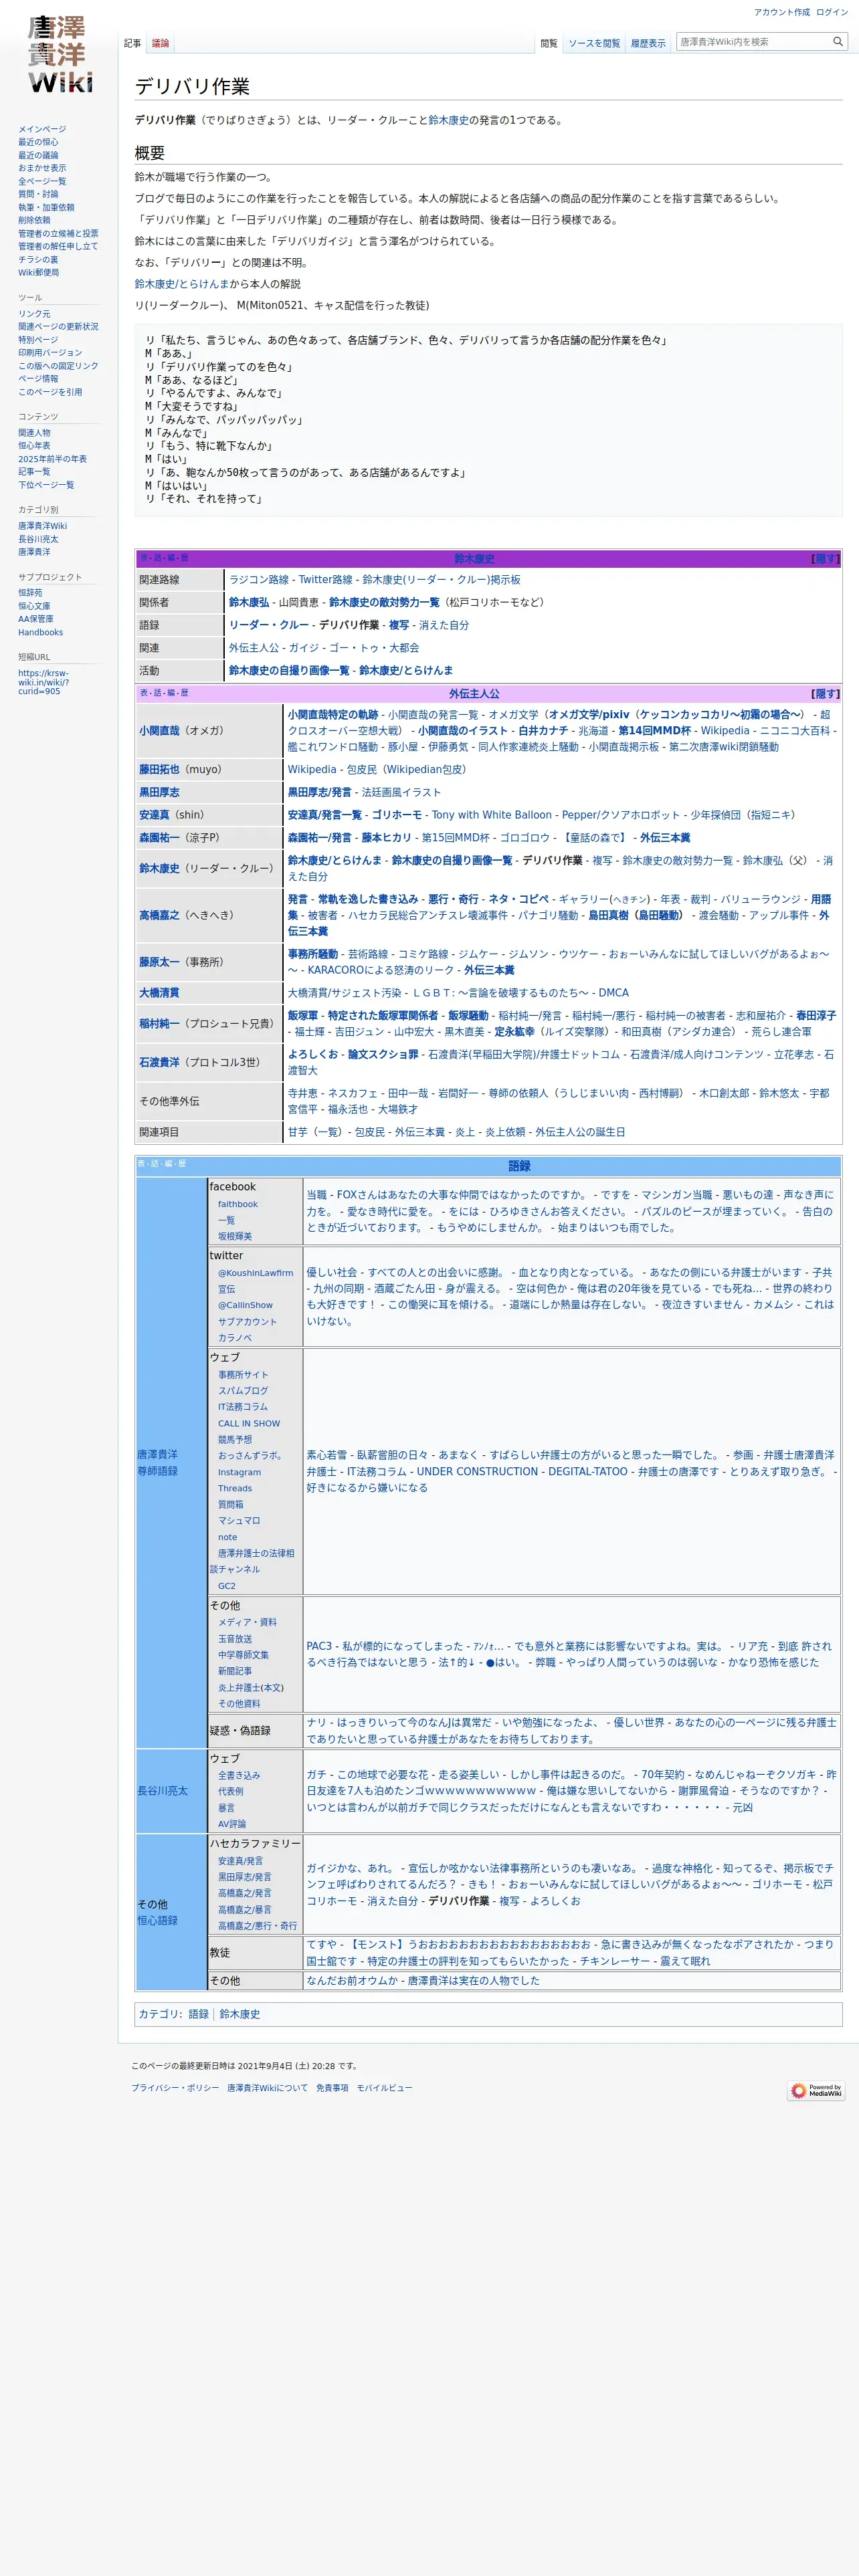Open 恒心語録 link in the navbox
This screenshot has width=859, height=2576.
pyautogui.click(x=157, y=1921)
